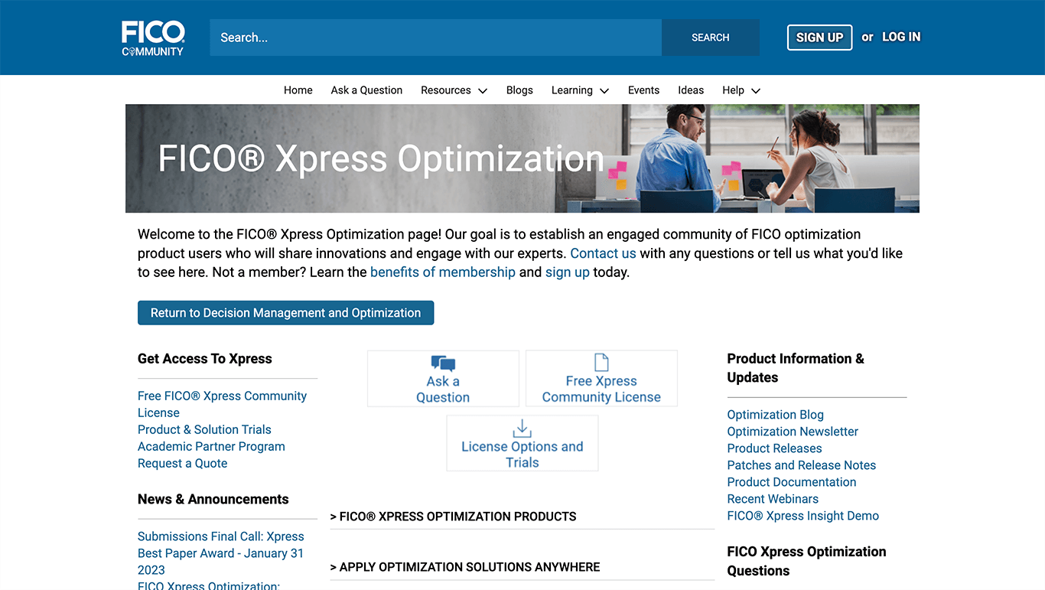Click the News & Announcements heading

[213, 500]
